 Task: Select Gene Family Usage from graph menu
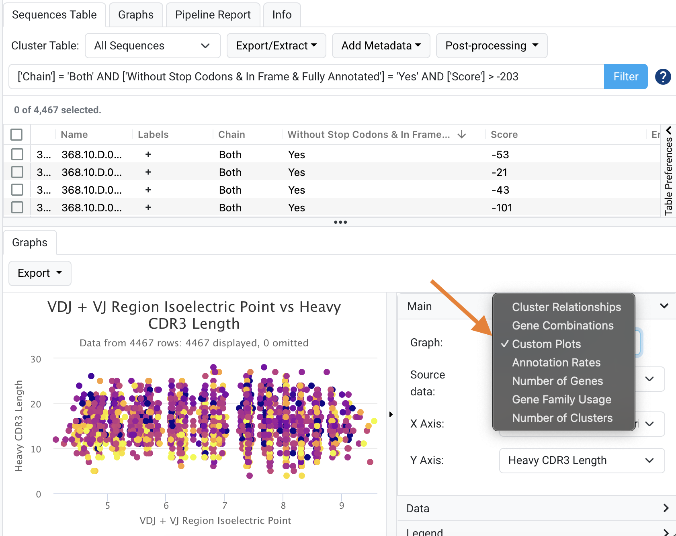point(561,399)
